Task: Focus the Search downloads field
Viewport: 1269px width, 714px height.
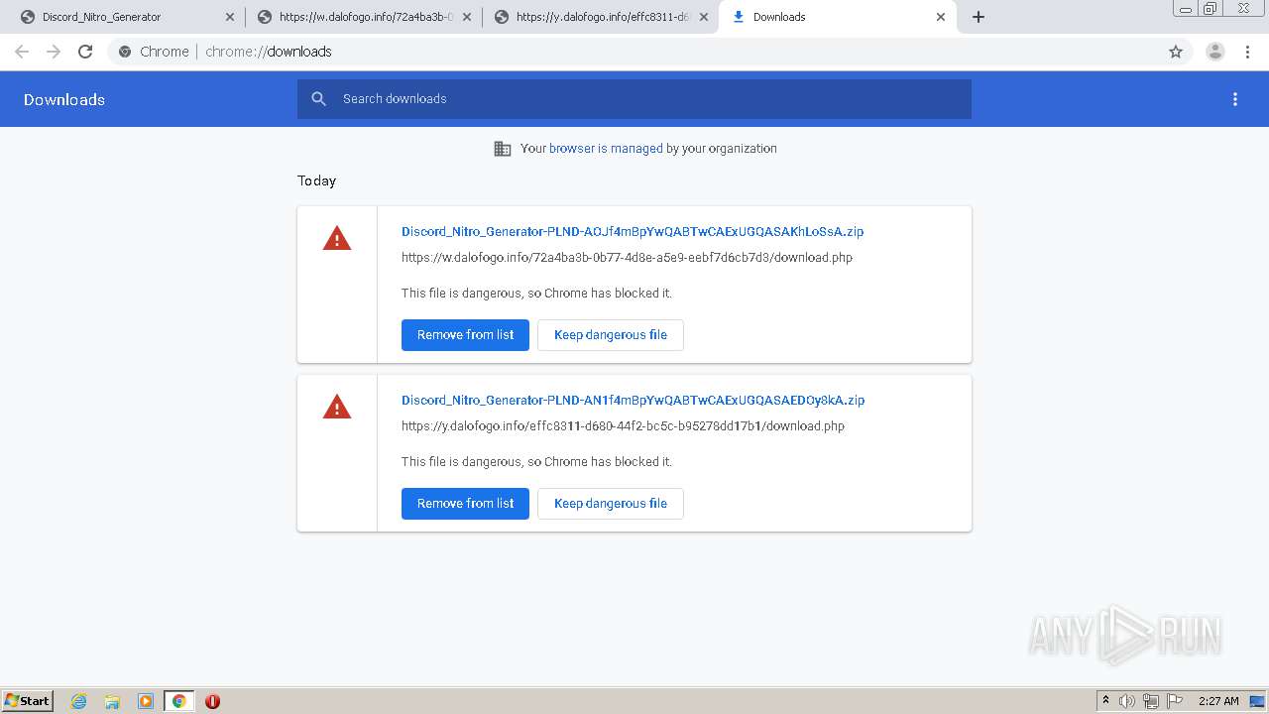Action: coord(634,99)
